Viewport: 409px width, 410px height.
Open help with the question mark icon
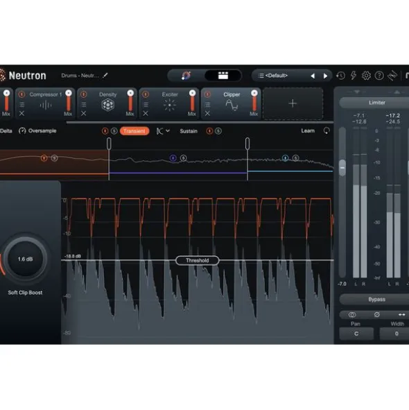point(379,76)
